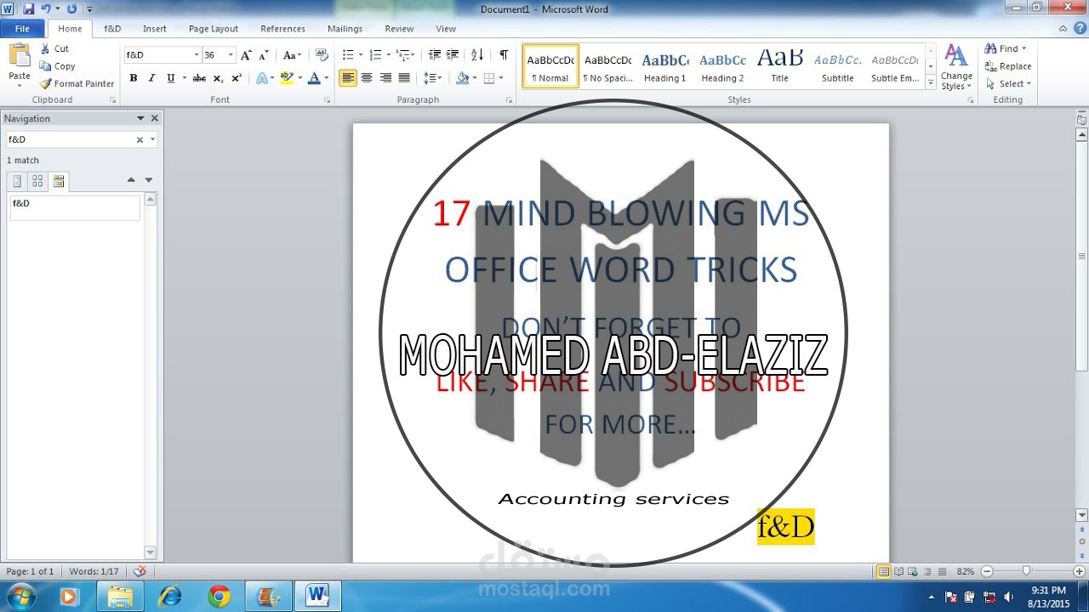This screenshot has height=612, width=1089.
Task: Select Align Text Left
Action: [348, 78]
